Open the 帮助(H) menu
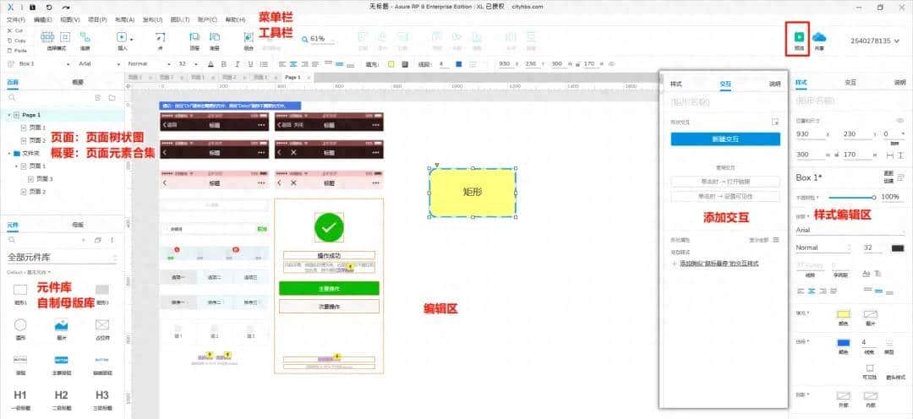913x419 pixels. click(x=235, y=19)
